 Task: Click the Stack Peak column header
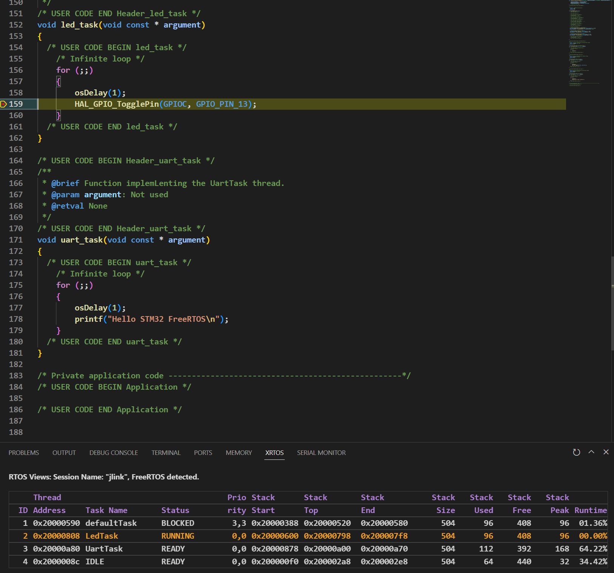557,504
